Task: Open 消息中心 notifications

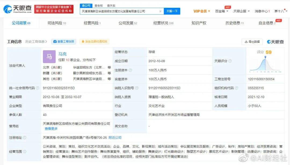Action: click(262, 11)
